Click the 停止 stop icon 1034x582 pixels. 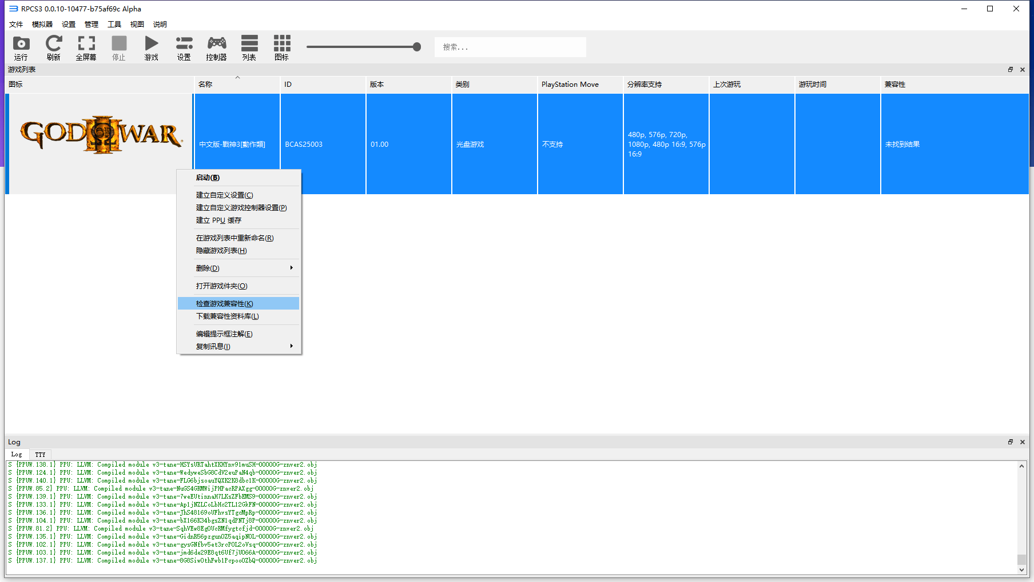pyautogui.click(x=119, y=43)
